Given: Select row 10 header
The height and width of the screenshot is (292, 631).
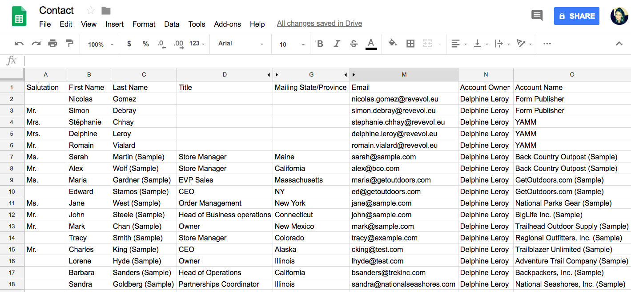Looking at the screenshot, I should pos(12,191).
